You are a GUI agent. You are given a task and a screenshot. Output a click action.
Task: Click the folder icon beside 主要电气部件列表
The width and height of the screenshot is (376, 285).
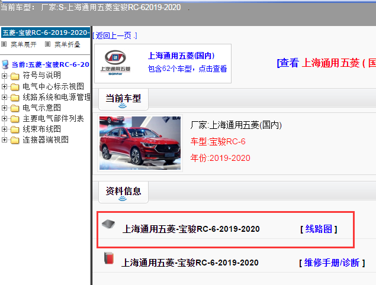tap(15, 119)
